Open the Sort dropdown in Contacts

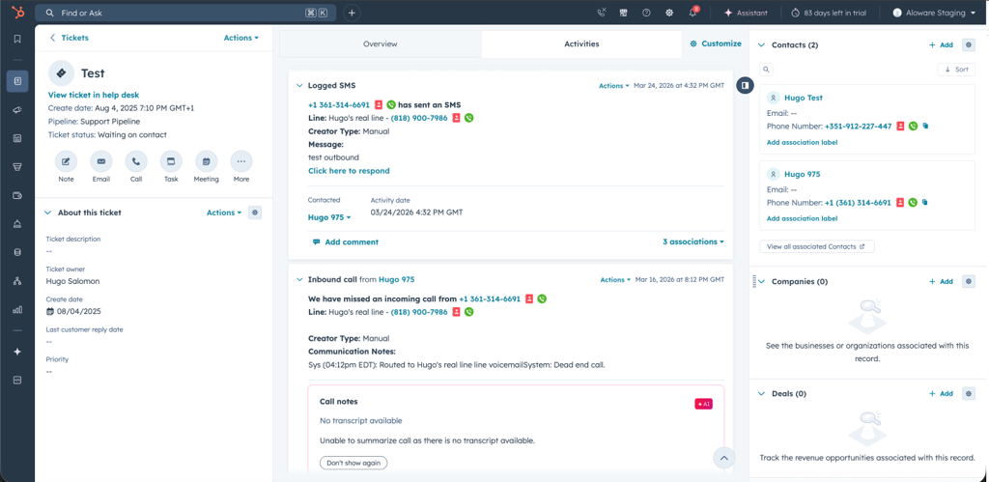pos(956,70)
